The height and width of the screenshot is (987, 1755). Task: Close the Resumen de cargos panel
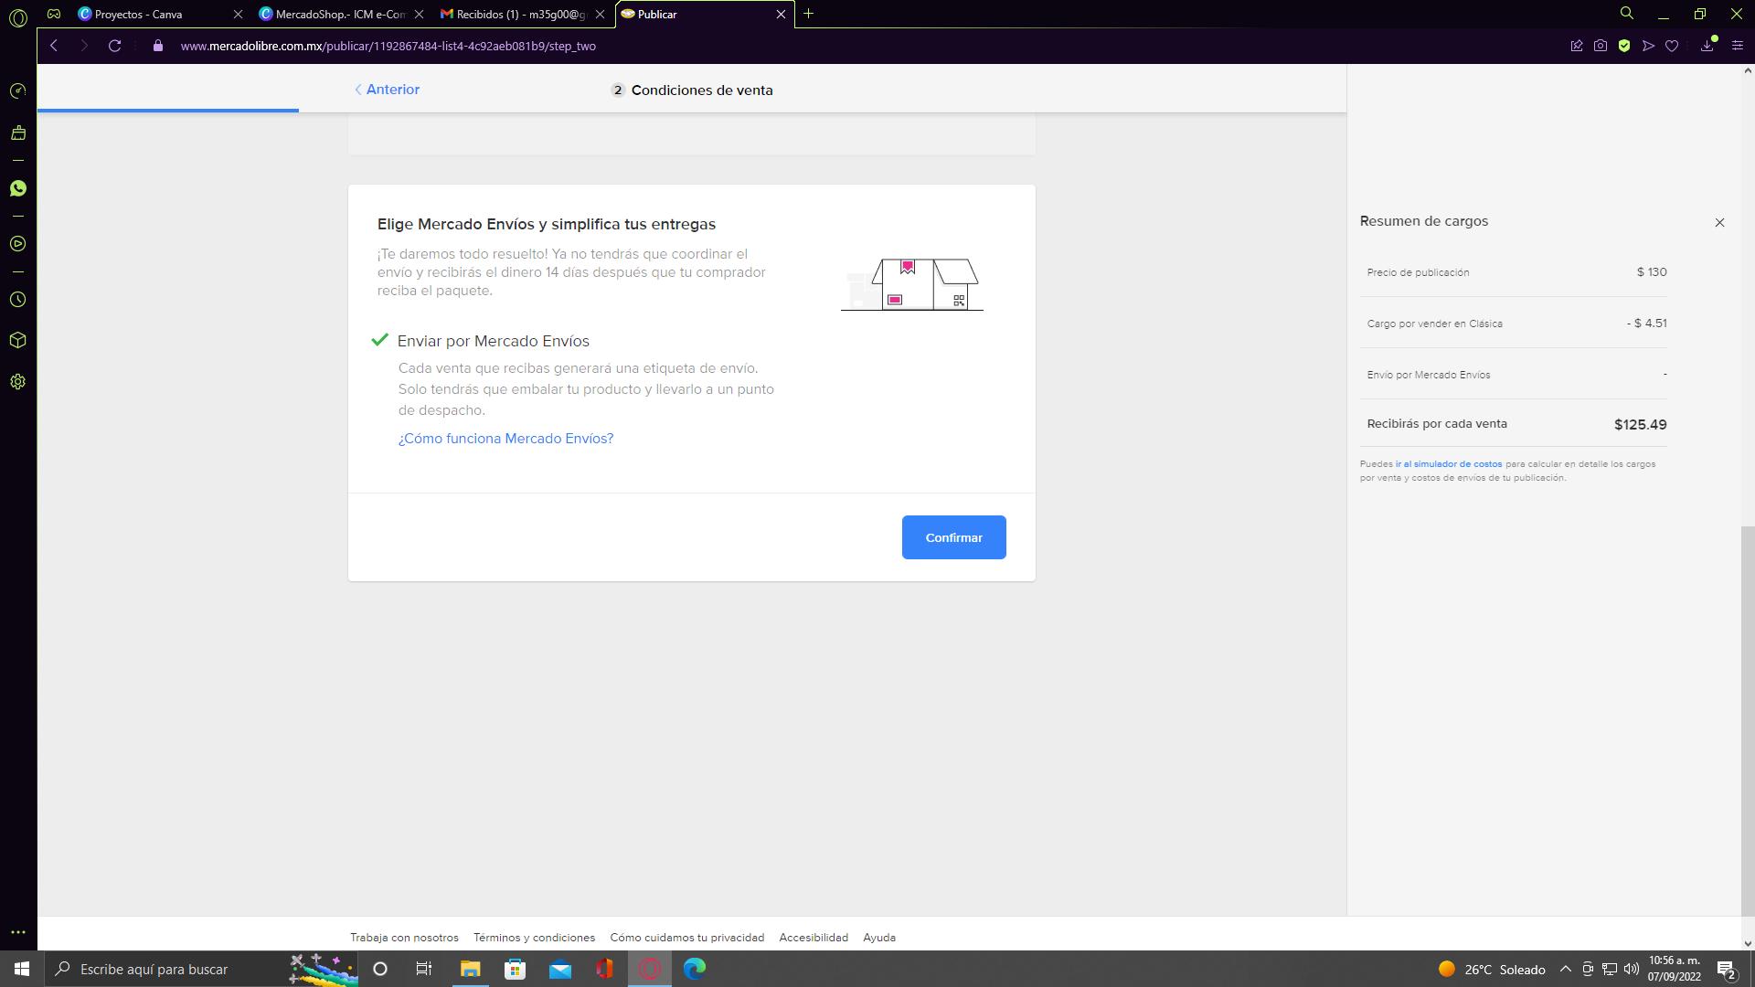[1719, 222]
